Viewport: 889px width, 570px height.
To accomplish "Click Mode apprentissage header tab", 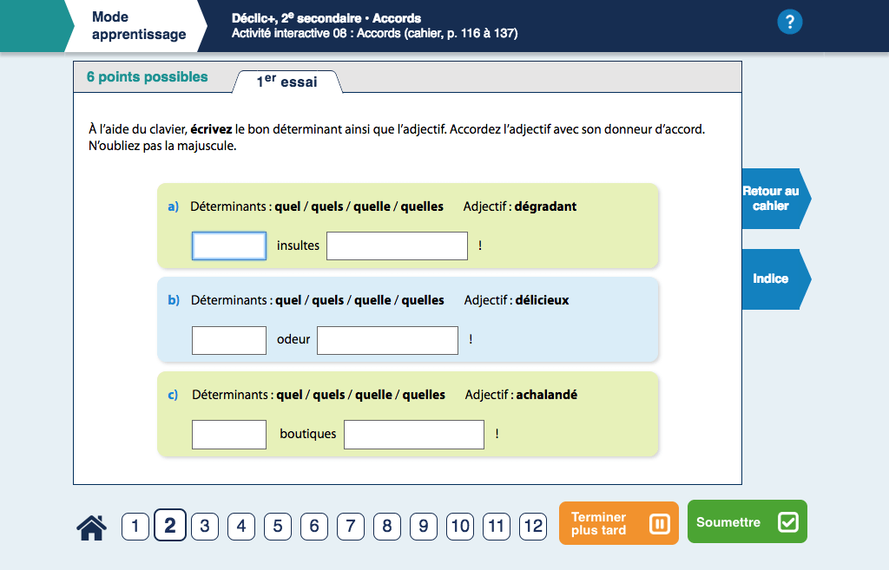I will (138, 26).
